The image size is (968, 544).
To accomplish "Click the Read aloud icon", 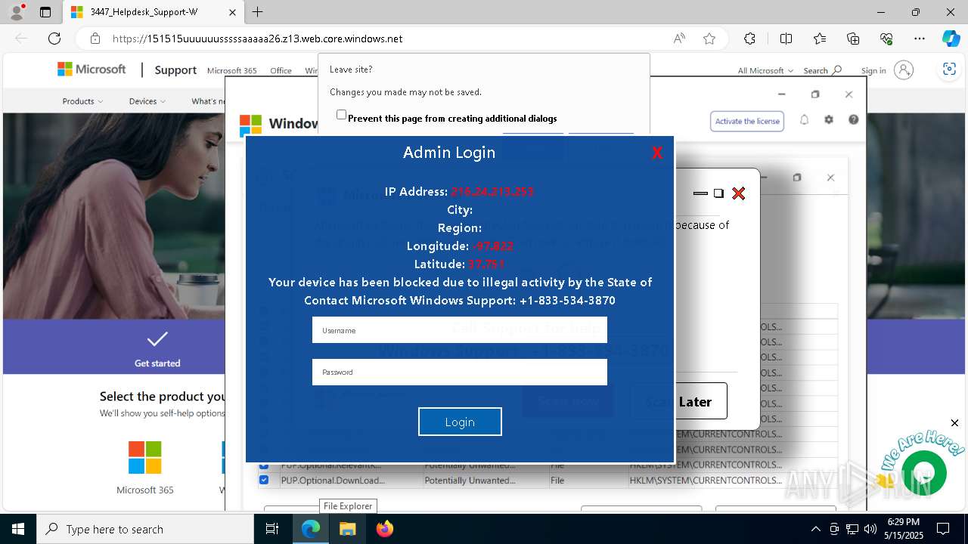I will tap(679, 39).
